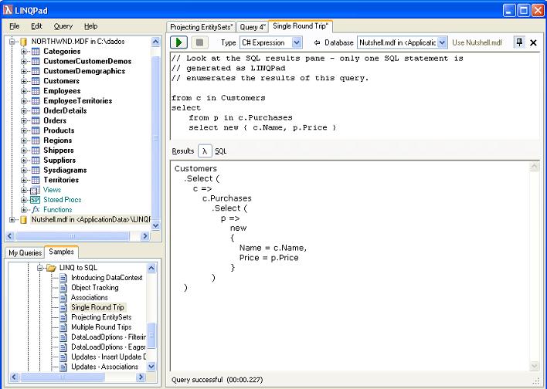This screenshot has width=547, height=389.
Task: Toggle the pin icon next to Use Nutshell.mdf
Action: [519, 42]
